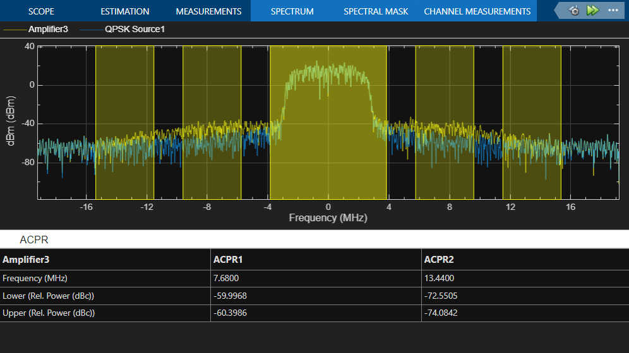Toggle the QPSK Source1 legend entry
The image size is (629, 353).
pos(123,29)
